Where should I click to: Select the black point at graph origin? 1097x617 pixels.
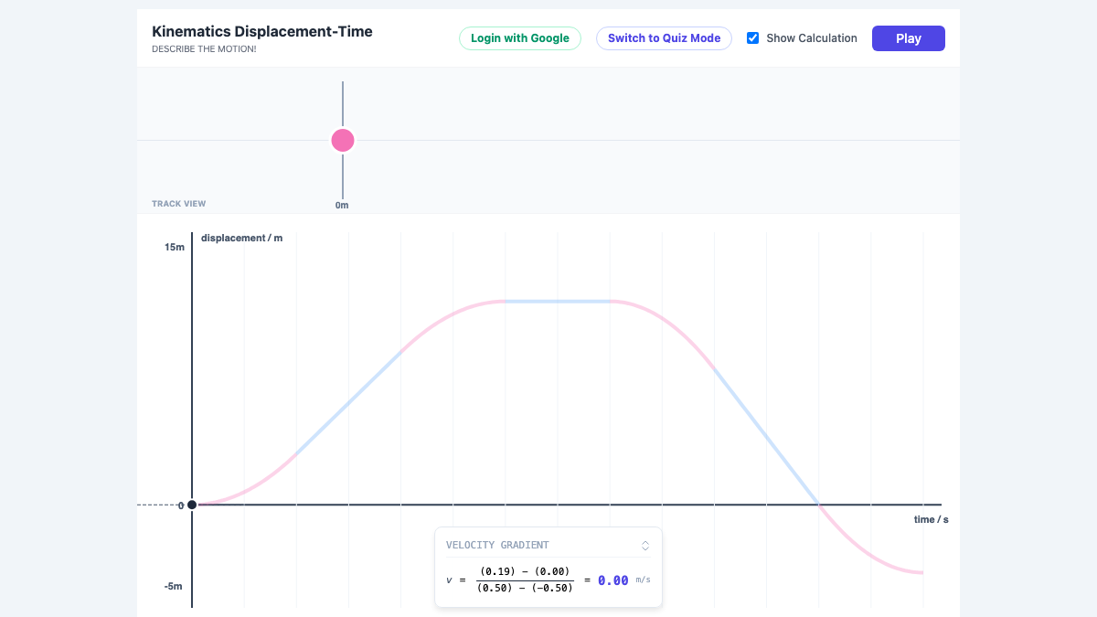(192, 505)
